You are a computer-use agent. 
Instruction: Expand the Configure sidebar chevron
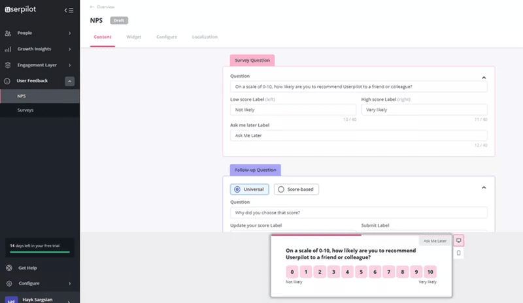pos(70,283)
